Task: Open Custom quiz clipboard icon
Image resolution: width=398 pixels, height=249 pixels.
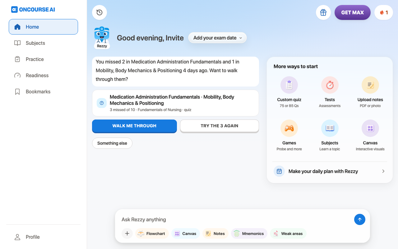Action: 289,85
